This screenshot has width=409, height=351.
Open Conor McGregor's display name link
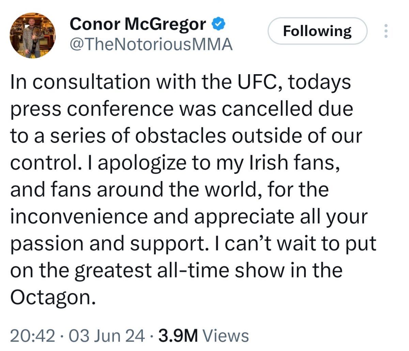click(136, 23)
